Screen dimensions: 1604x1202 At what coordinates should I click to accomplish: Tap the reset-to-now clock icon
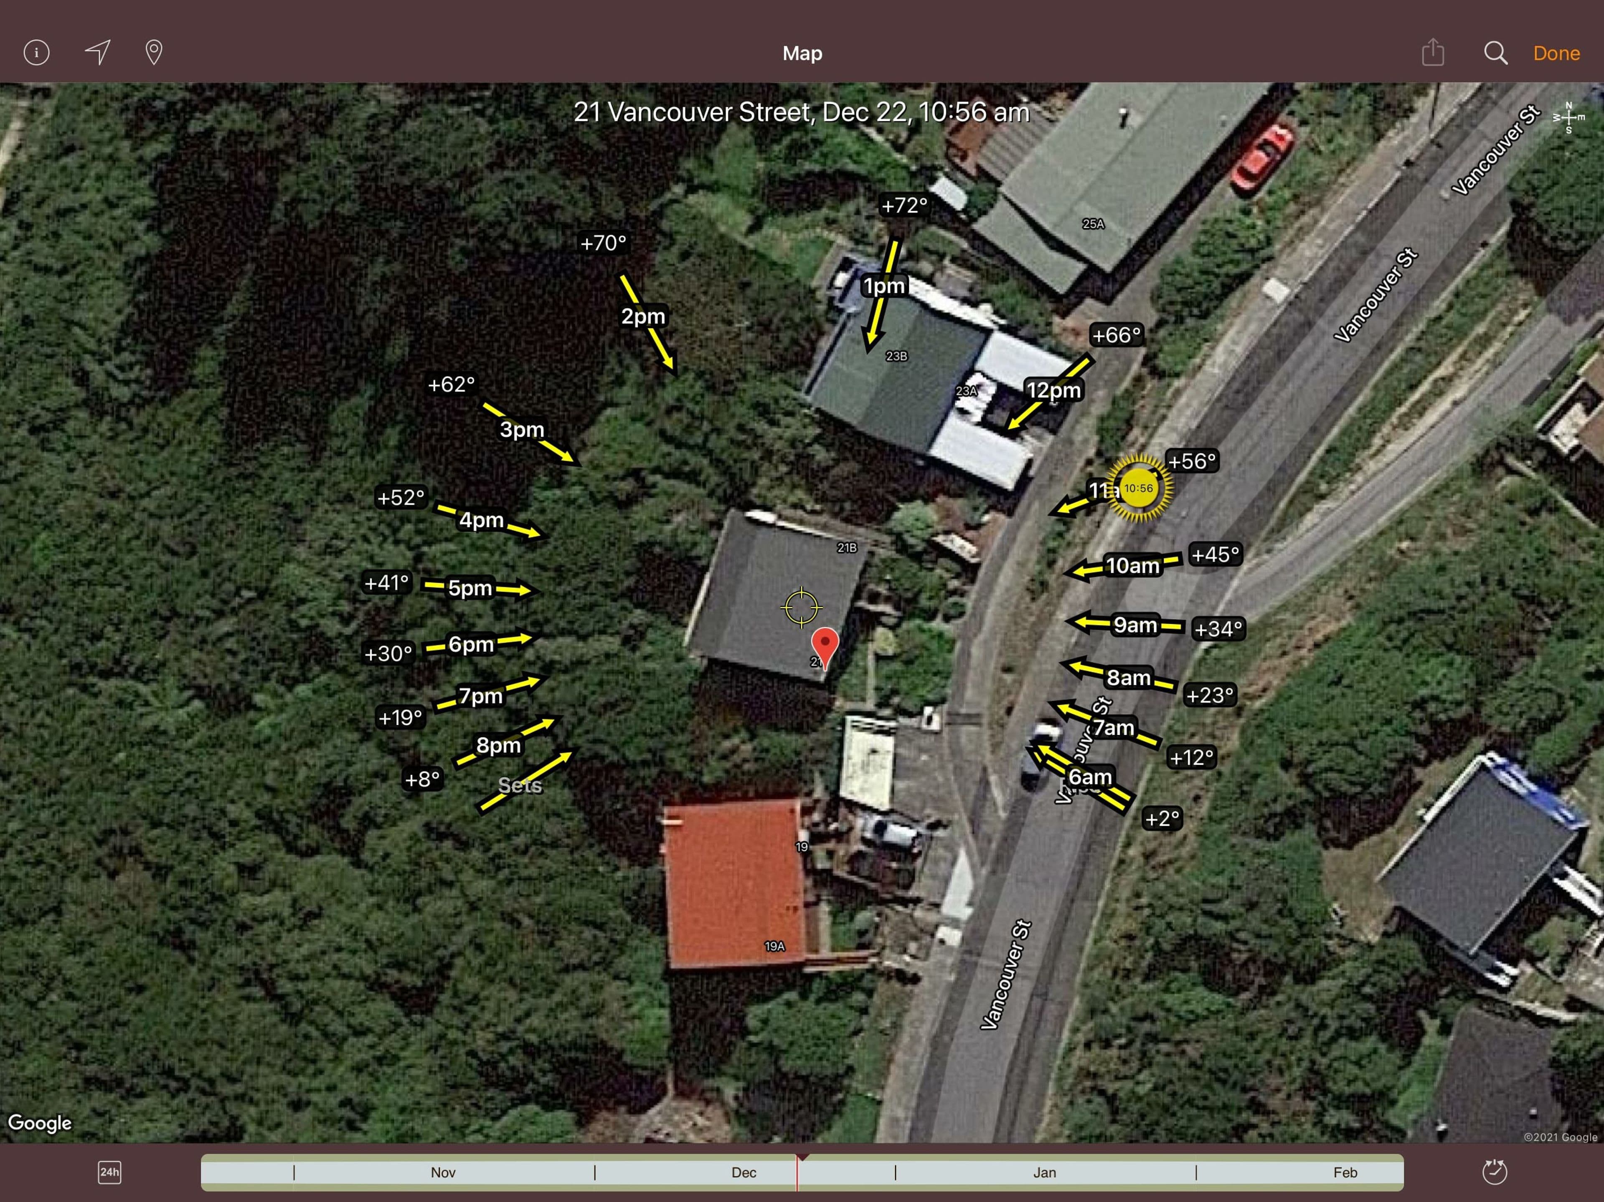tap(1495, 1172)
